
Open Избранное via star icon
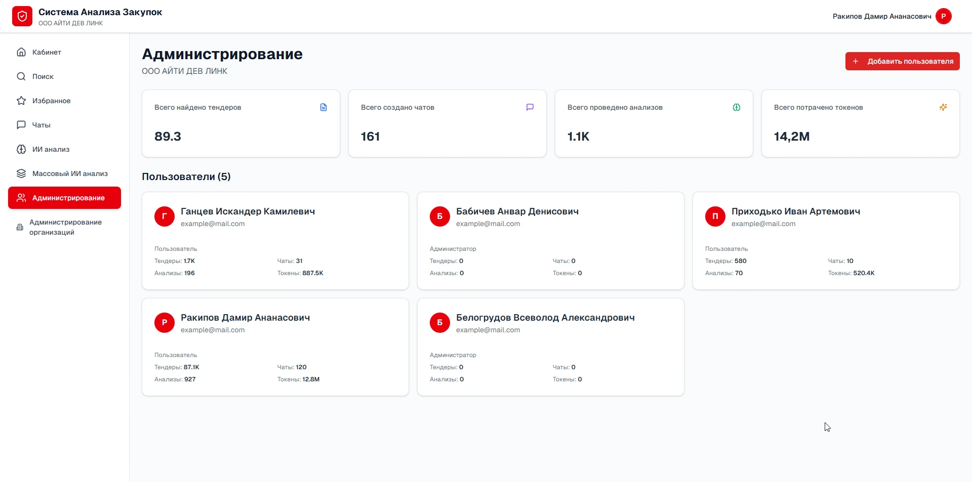tap(21, 101)
